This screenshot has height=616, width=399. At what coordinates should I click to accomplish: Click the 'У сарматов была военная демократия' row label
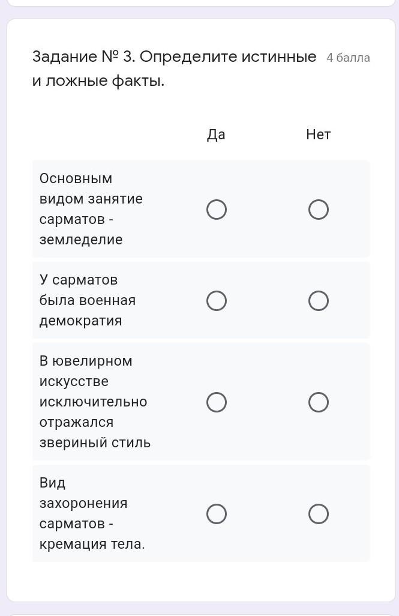coord(87,300)
